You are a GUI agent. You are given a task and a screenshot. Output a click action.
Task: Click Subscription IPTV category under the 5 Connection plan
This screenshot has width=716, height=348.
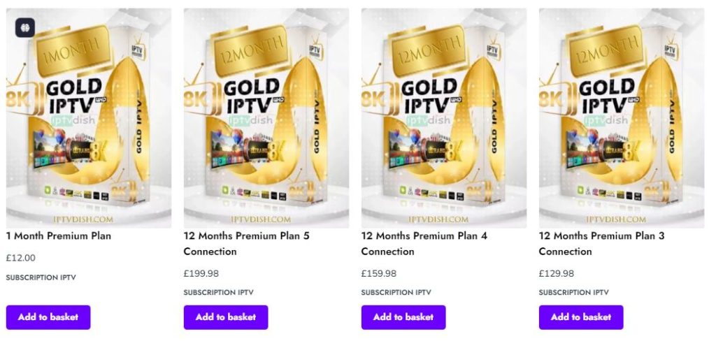coord(219,293)
